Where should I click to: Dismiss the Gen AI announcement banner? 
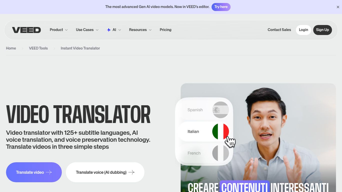tap(338, 7)
